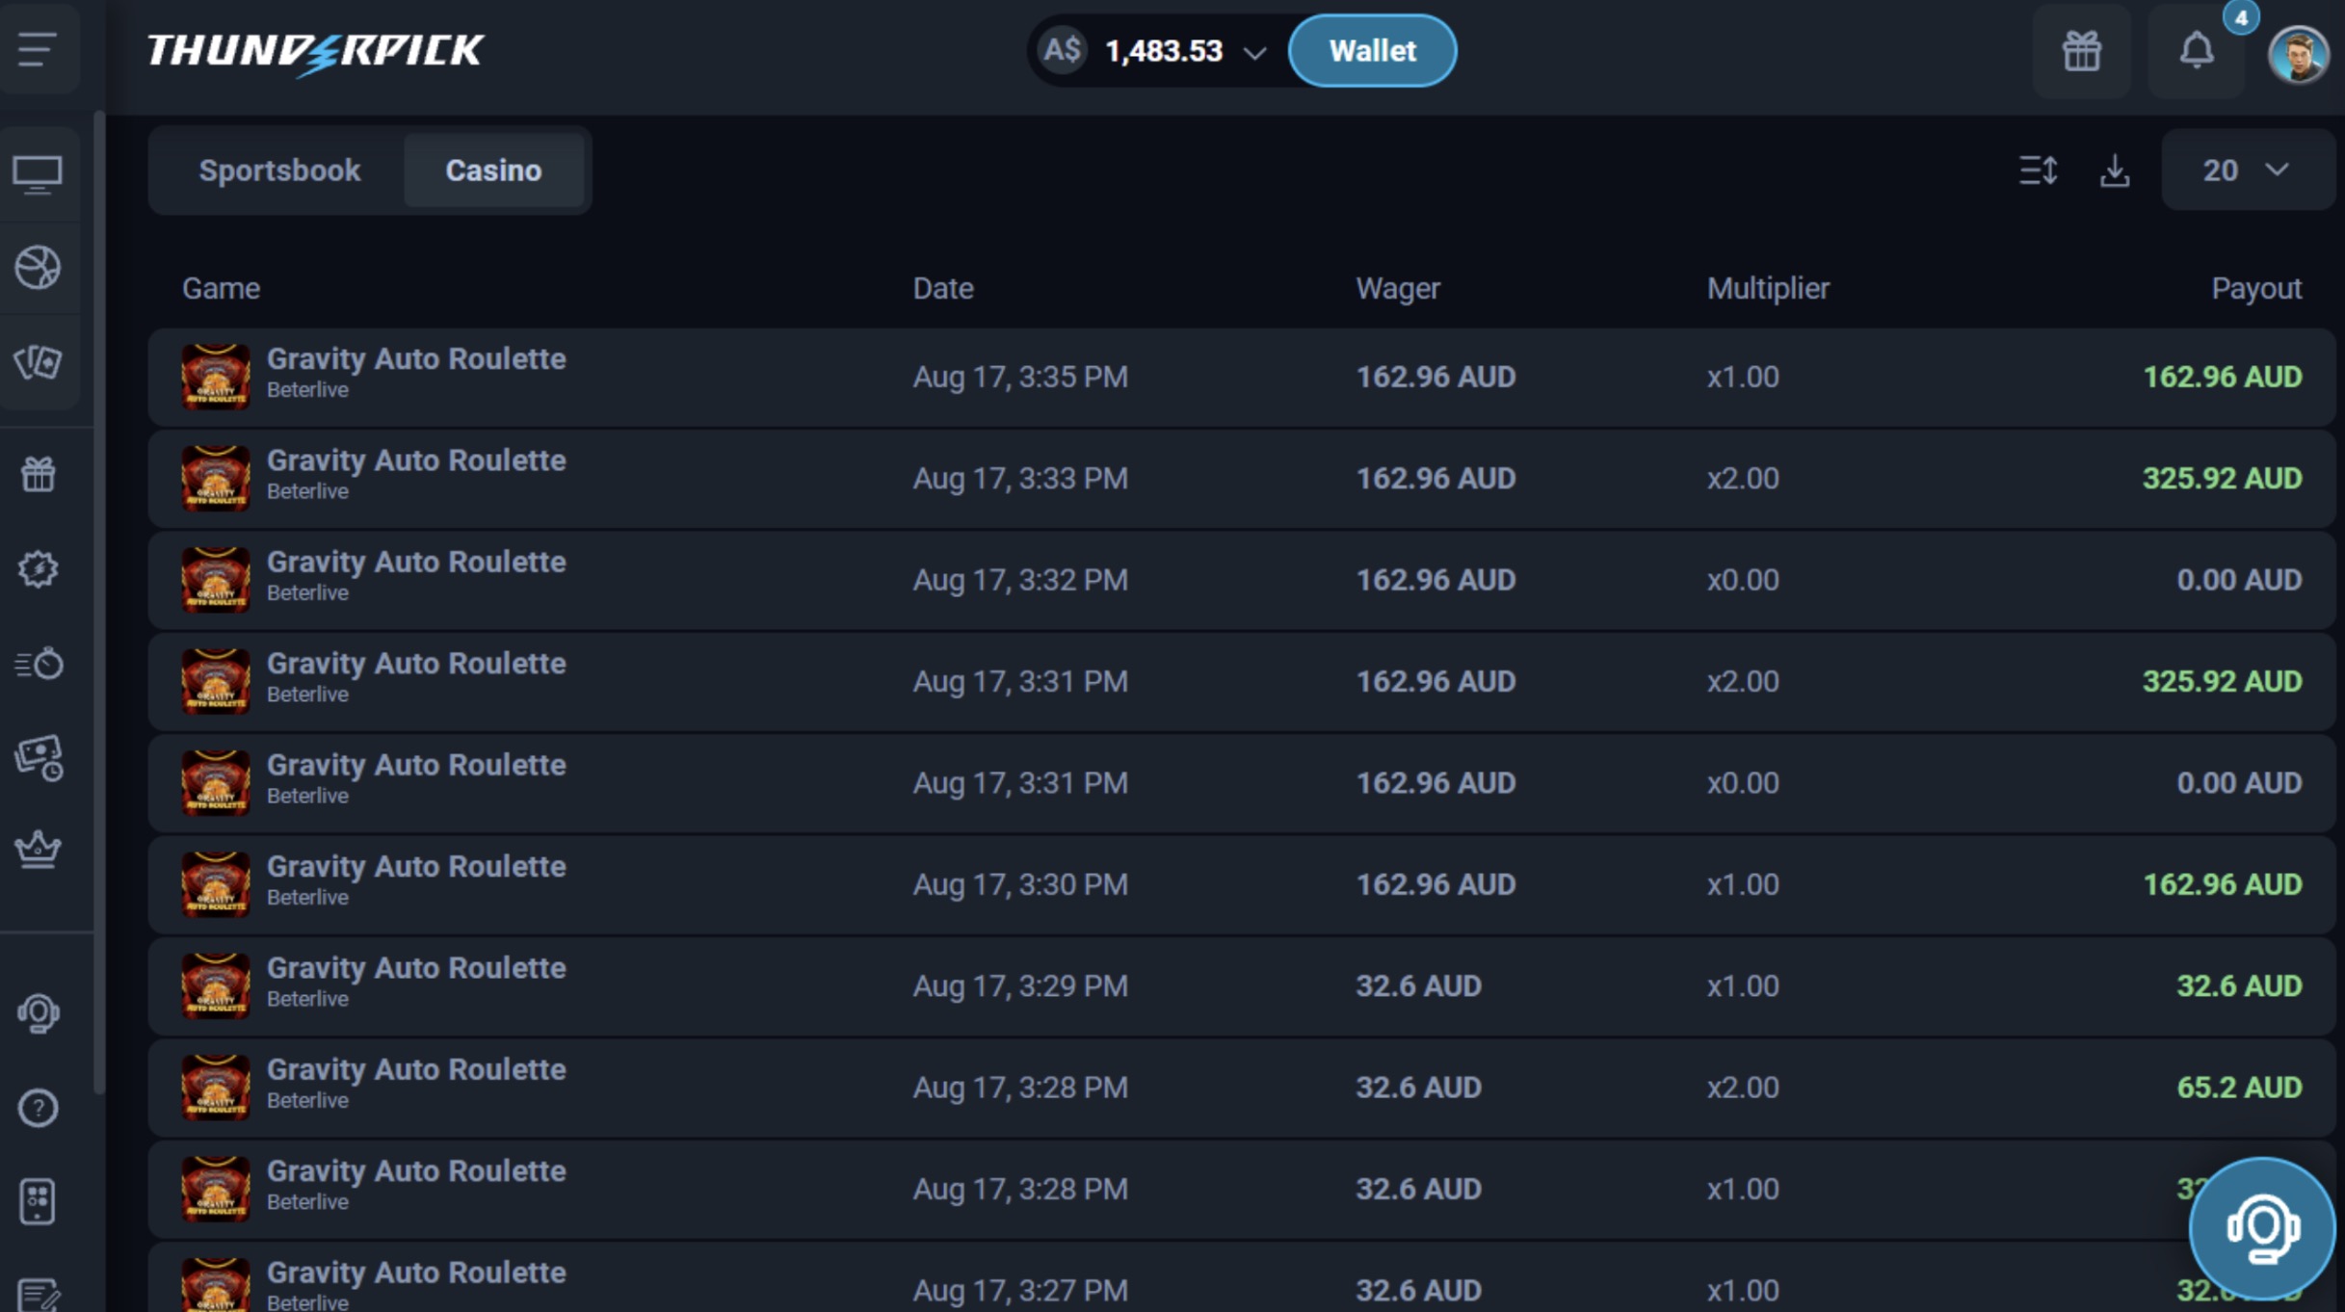
Task: Click the Wager column header
Action: 1397,288
